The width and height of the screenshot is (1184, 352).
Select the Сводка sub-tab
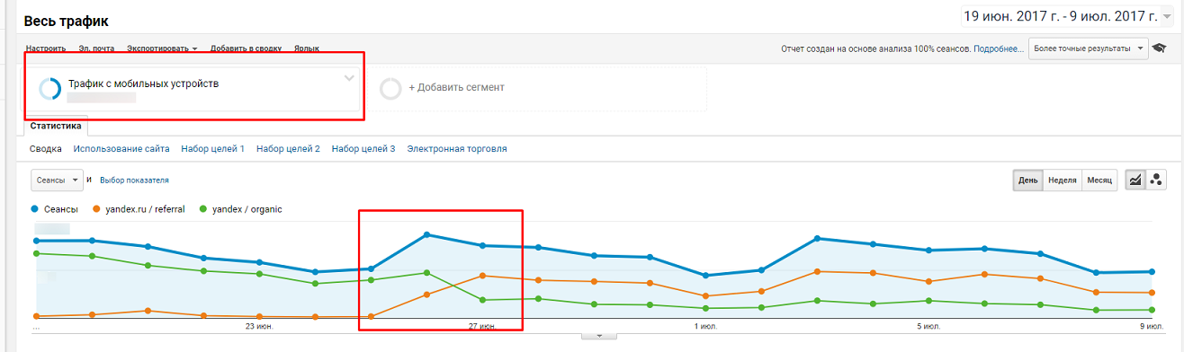click(45, 149)
